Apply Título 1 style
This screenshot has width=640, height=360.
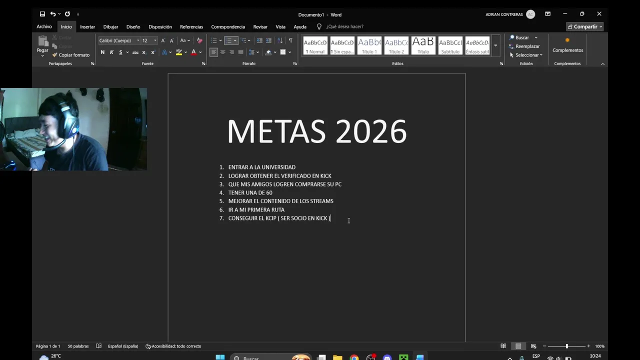click(369, 45)
